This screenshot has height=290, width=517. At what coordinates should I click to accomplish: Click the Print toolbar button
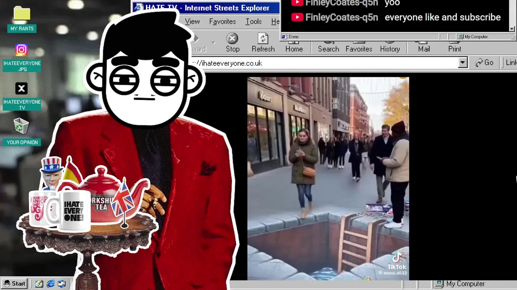454,46
